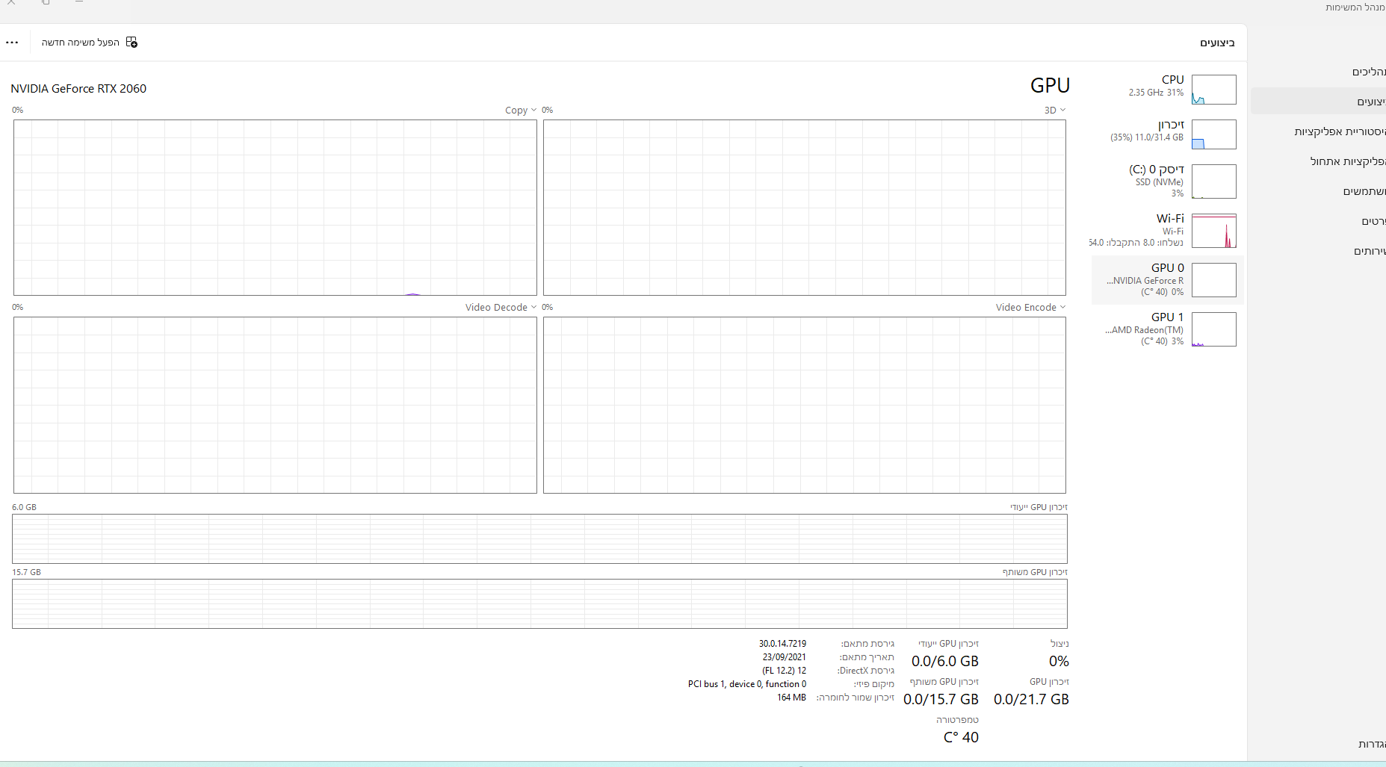Expand the 3D engine dropdown
Screen dimensions: 1386x767
pos(1054,111)
